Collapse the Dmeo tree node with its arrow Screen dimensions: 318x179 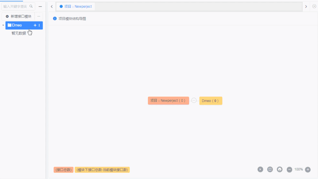coord(3,25)
